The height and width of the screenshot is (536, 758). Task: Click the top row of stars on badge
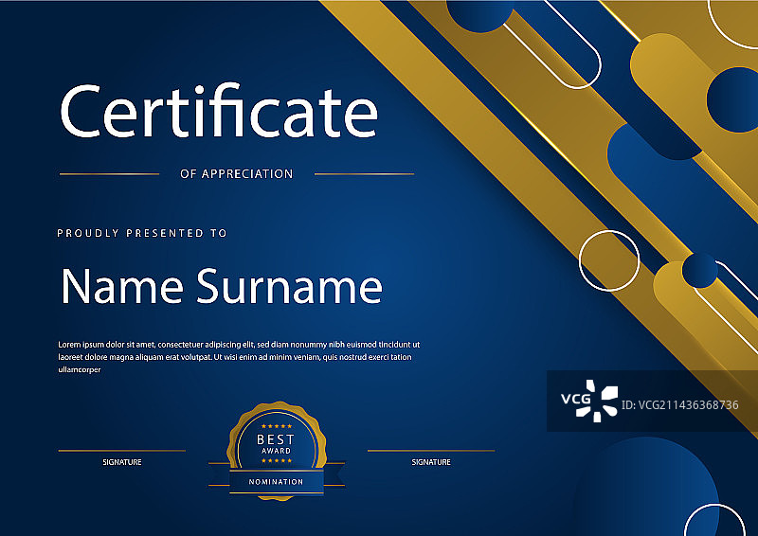click(x=277, y=426)
